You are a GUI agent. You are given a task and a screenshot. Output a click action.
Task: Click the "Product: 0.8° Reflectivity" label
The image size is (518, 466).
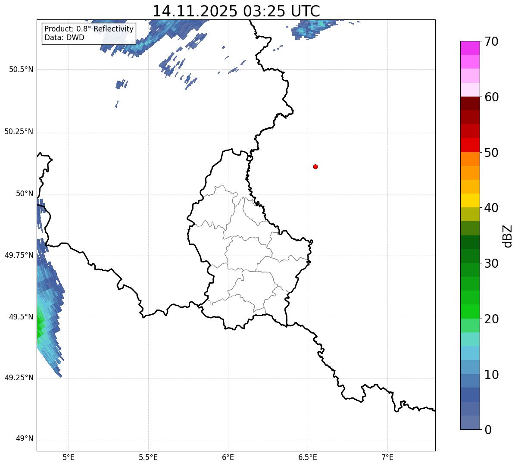pyautogui.click(x=89, y=29)
